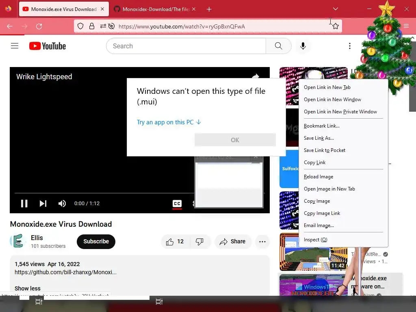Viewport: 416px width, 312px height.
Task: Switch to the Monoxidex-Download GitHub tab
Action: click(156, 9)
